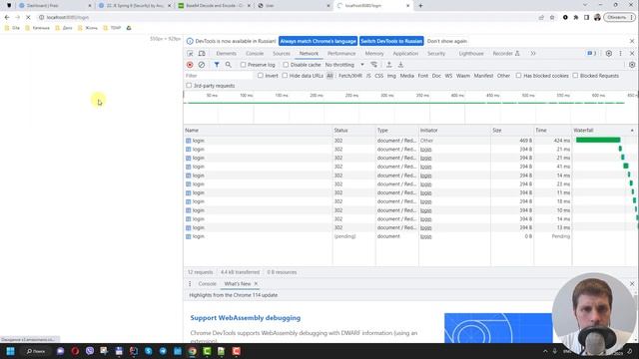Click Switch DevTools to Russian button
This screenshot has height=359, width=639.
tap(391, 41)
